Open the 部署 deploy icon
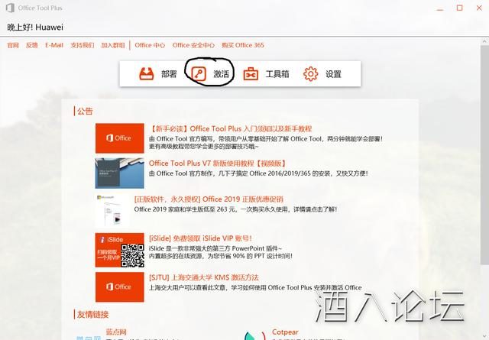This screenshot has height=340, width=489. (146, 74)
